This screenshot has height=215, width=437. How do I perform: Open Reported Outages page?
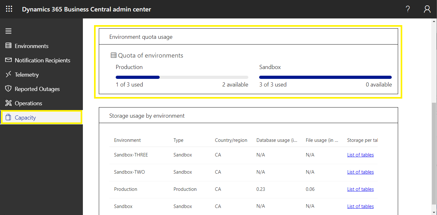[37, 89]
